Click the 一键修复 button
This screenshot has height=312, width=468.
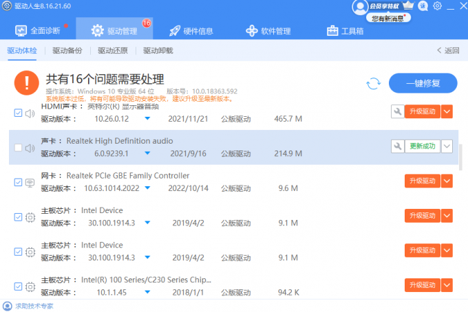423,83
